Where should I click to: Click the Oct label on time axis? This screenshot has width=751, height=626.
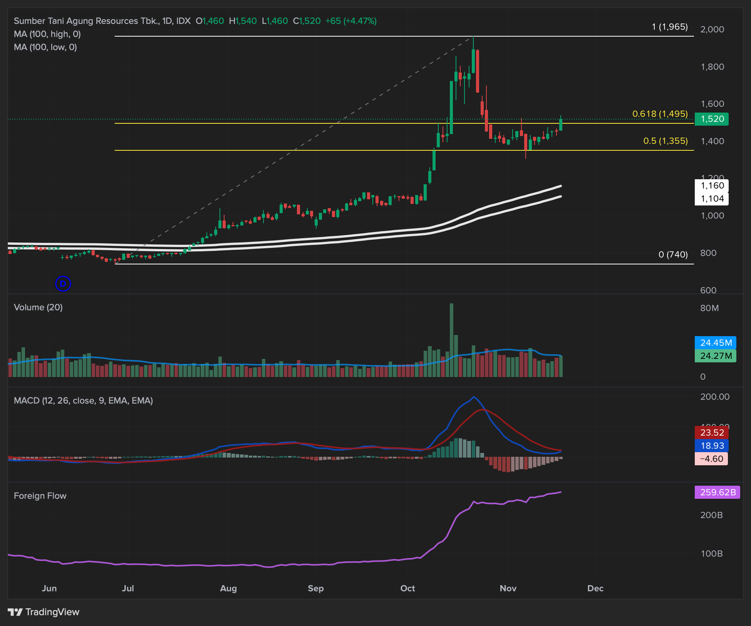[407, 588]
